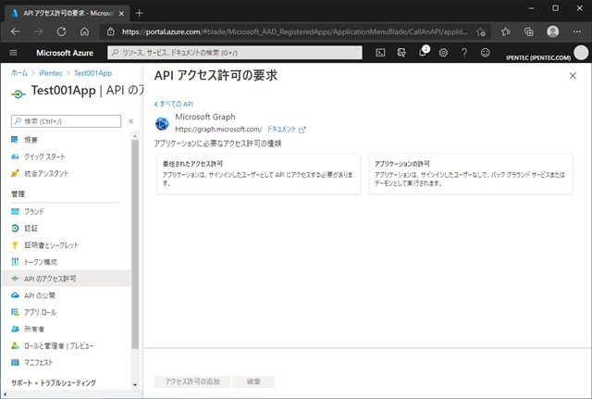Open 概要 in the left menu
The image size is (592, 399).
31,140
